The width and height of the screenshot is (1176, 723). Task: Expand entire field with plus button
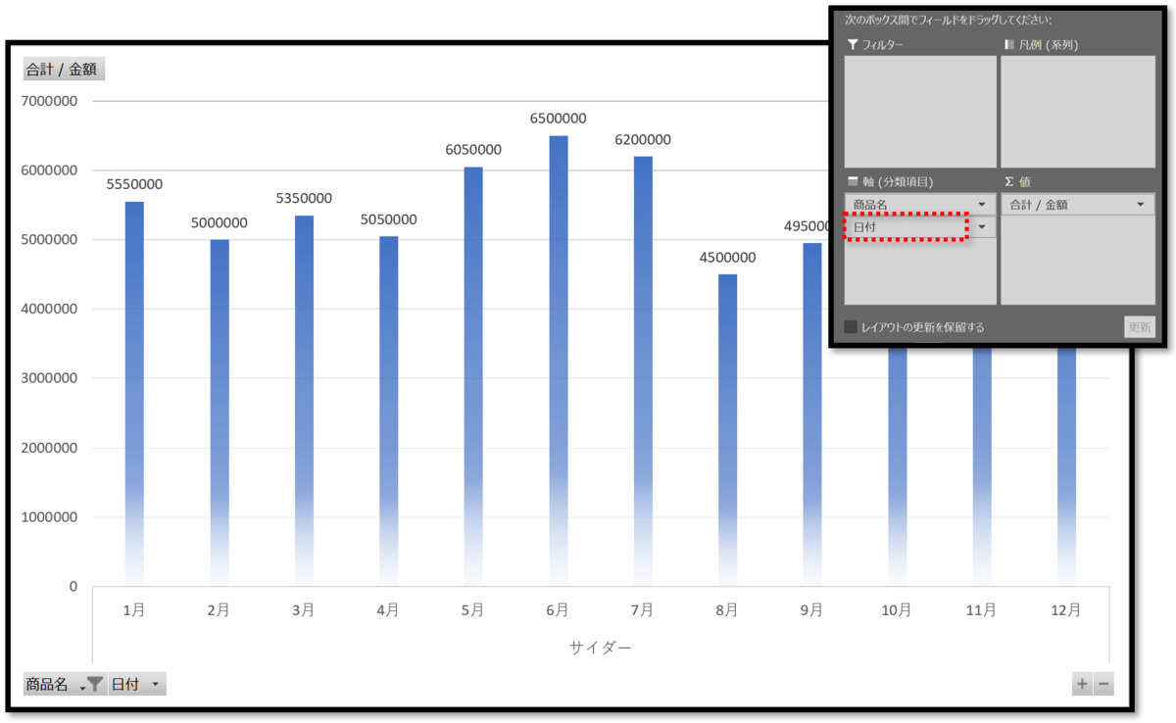point(1082,685)
